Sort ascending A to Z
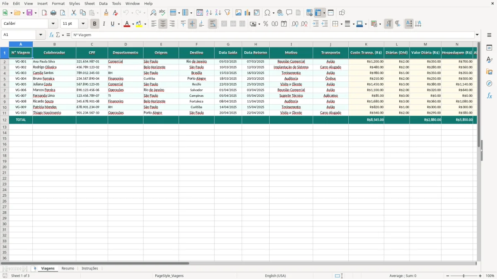The height and width of the screenshot is (279, 497). (x=209, y=13)
